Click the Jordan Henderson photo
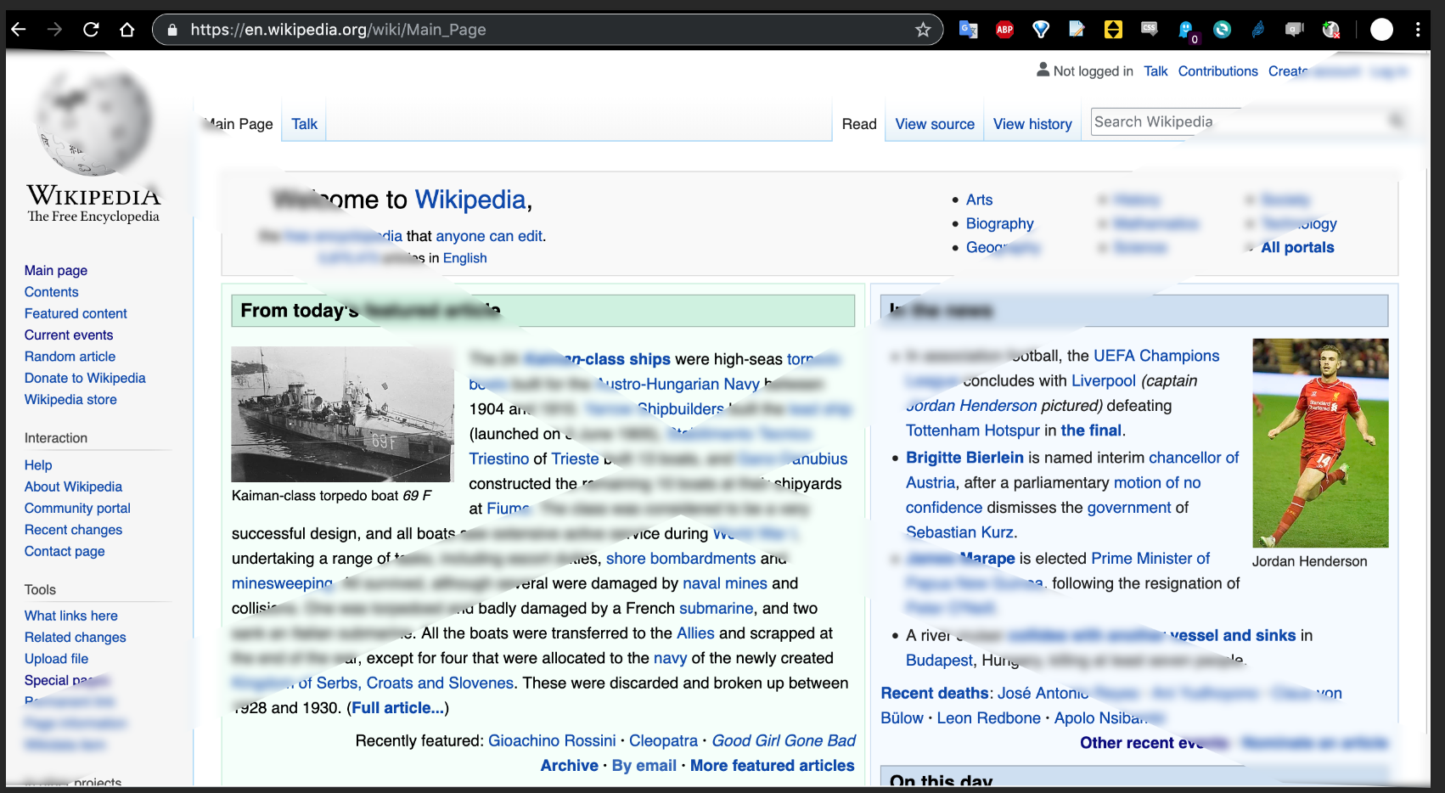Screen dimensions: 1445x793 click(x=1320, y=443)
